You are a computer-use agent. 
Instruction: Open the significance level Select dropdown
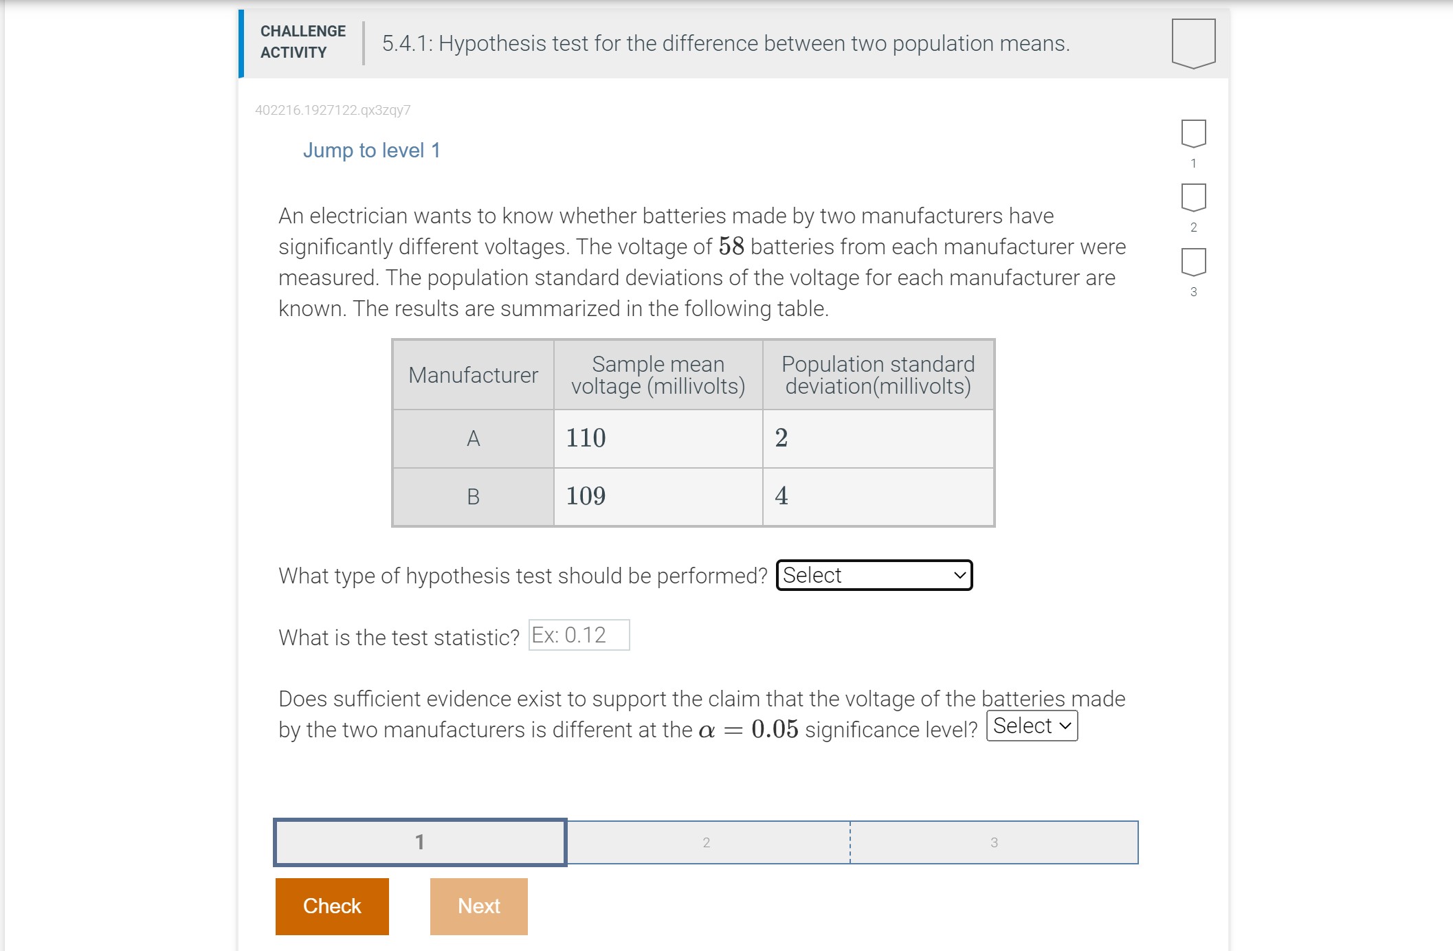[x=1032, y=725]
